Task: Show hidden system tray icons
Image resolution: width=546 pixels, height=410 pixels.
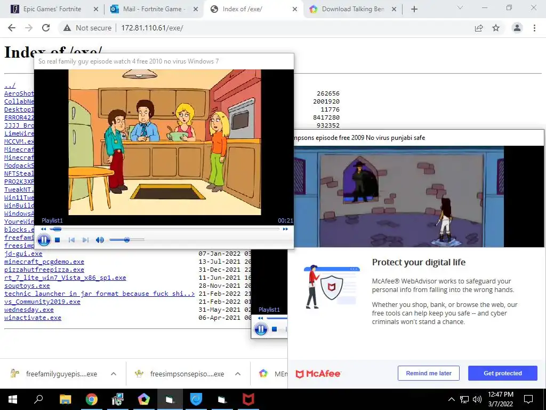Action: click(x=451, y=399)
